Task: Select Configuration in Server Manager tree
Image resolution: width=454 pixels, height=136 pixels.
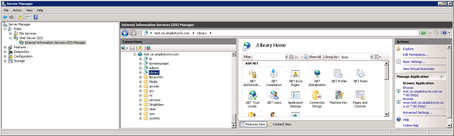Action: 23,56
